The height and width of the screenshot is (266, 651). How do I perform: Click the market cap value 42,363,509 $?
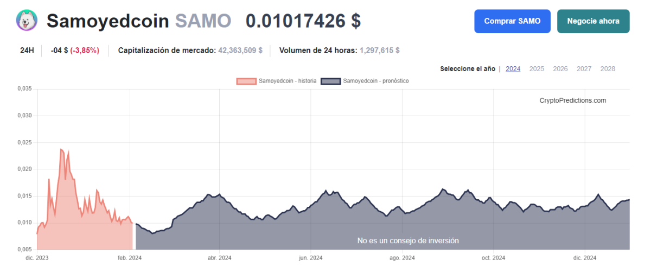click(x=240, y=50)
